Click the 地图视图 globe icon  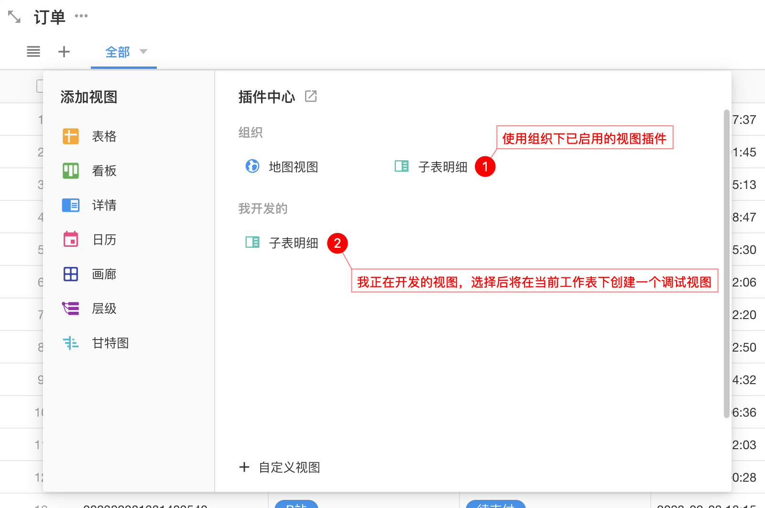tap(252, 166)
